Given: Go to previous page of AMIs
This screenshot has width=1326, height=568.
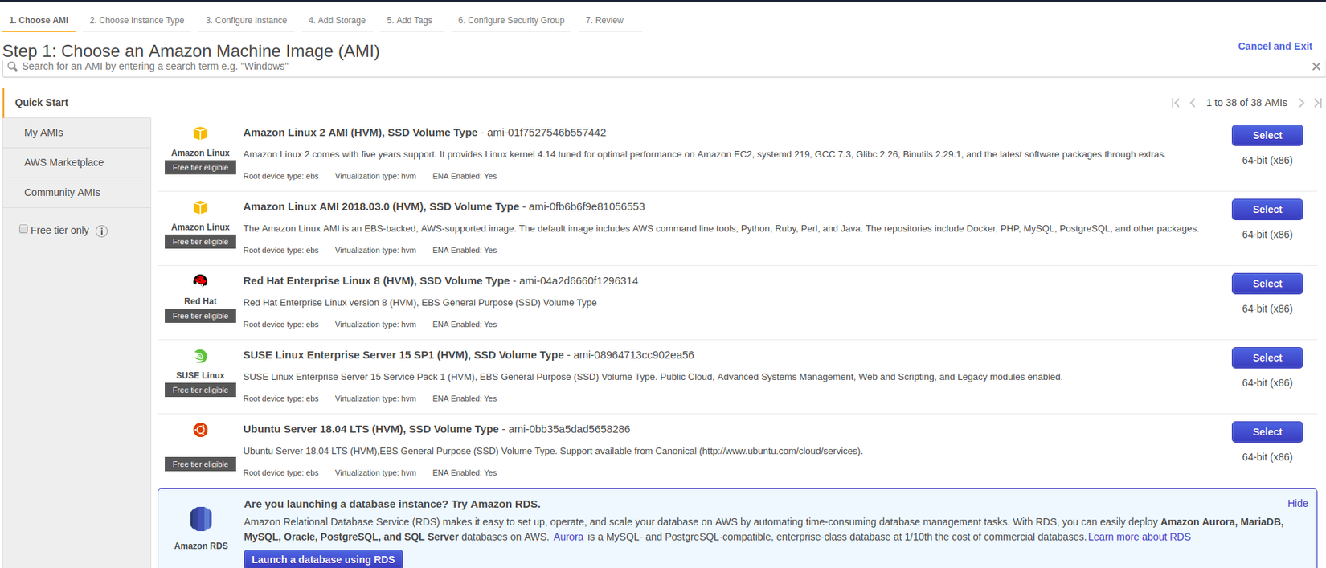Looking at the screenshot, I should pos(1193,103).
